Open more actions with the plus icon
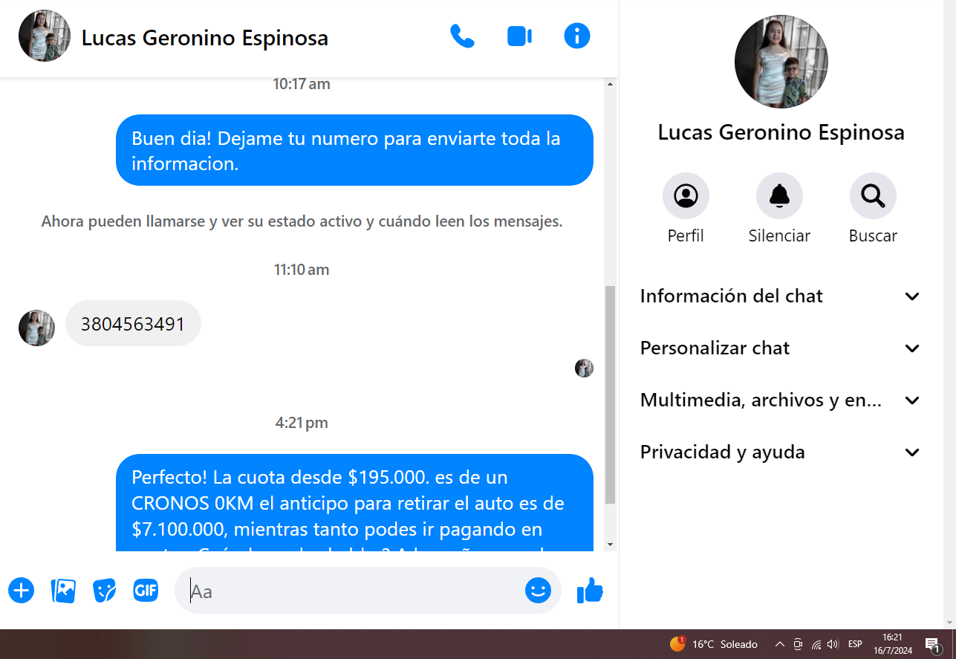Screen dimensions: 956x659 [22, 591]
